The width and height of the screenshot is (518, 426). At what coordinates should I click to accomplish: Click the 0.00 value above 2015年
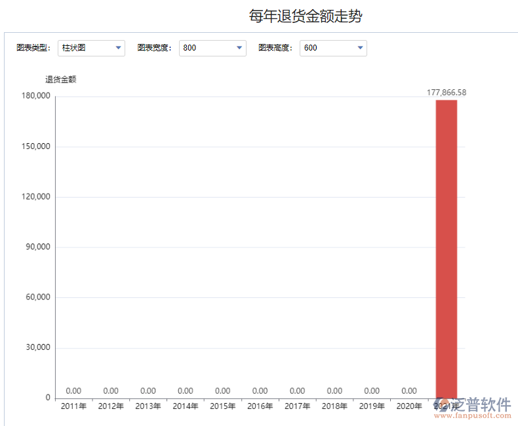[x=223, y=391]
